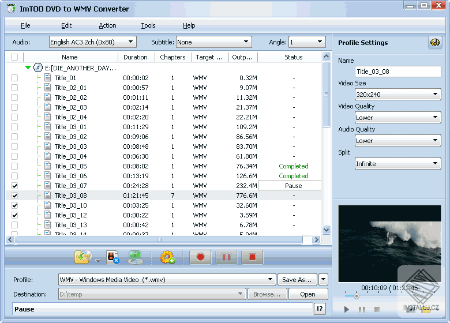The image size is (450, 323).
Task: Open the Split dropdown
Action: pos(397,163)
